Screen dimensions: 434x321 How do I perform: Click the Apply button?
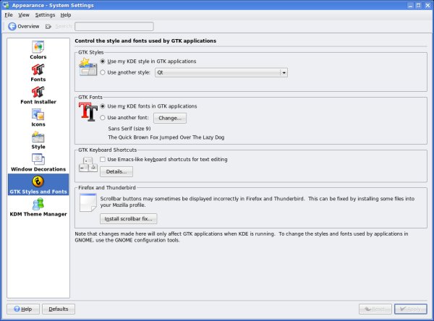pyautogui.click(x=411, y=309)
